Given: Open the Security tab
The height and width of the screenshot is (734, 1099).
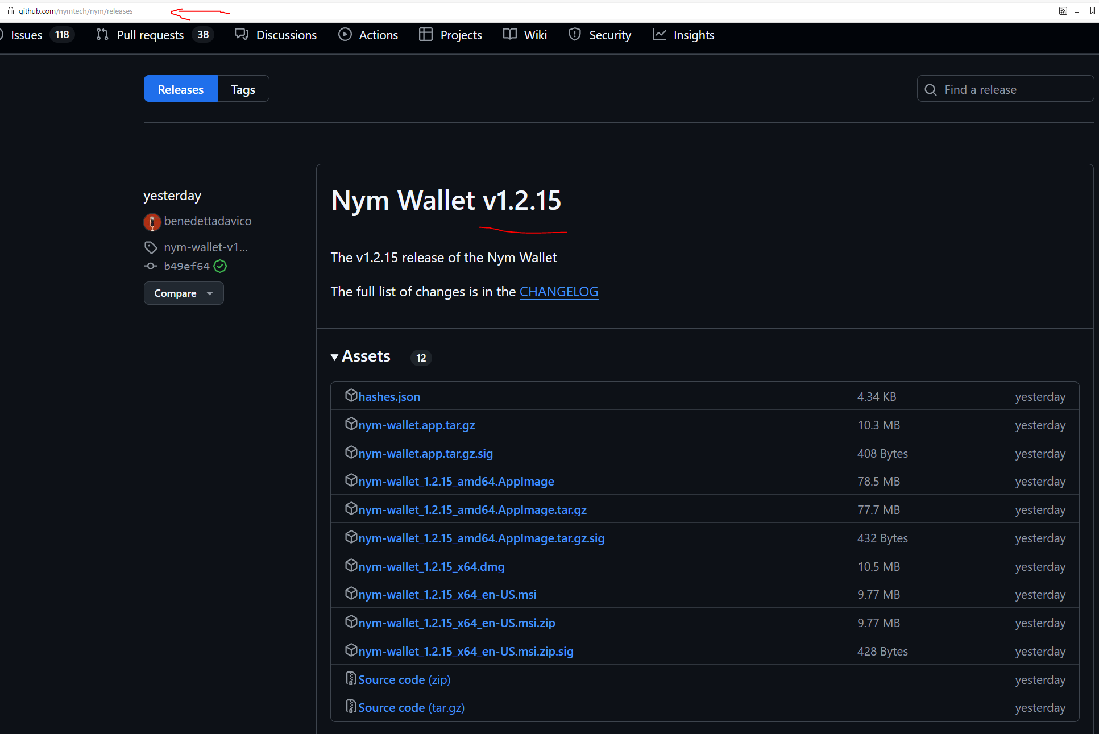Looking at the screenshot, I should coord(600,35).
